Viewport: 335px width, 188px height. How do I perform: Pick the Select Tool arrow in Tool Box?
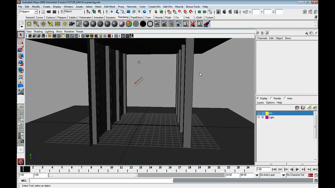21,35
